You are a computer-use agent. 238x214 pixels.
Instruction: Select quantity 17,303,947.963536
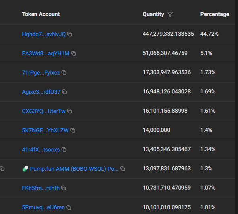167,72
